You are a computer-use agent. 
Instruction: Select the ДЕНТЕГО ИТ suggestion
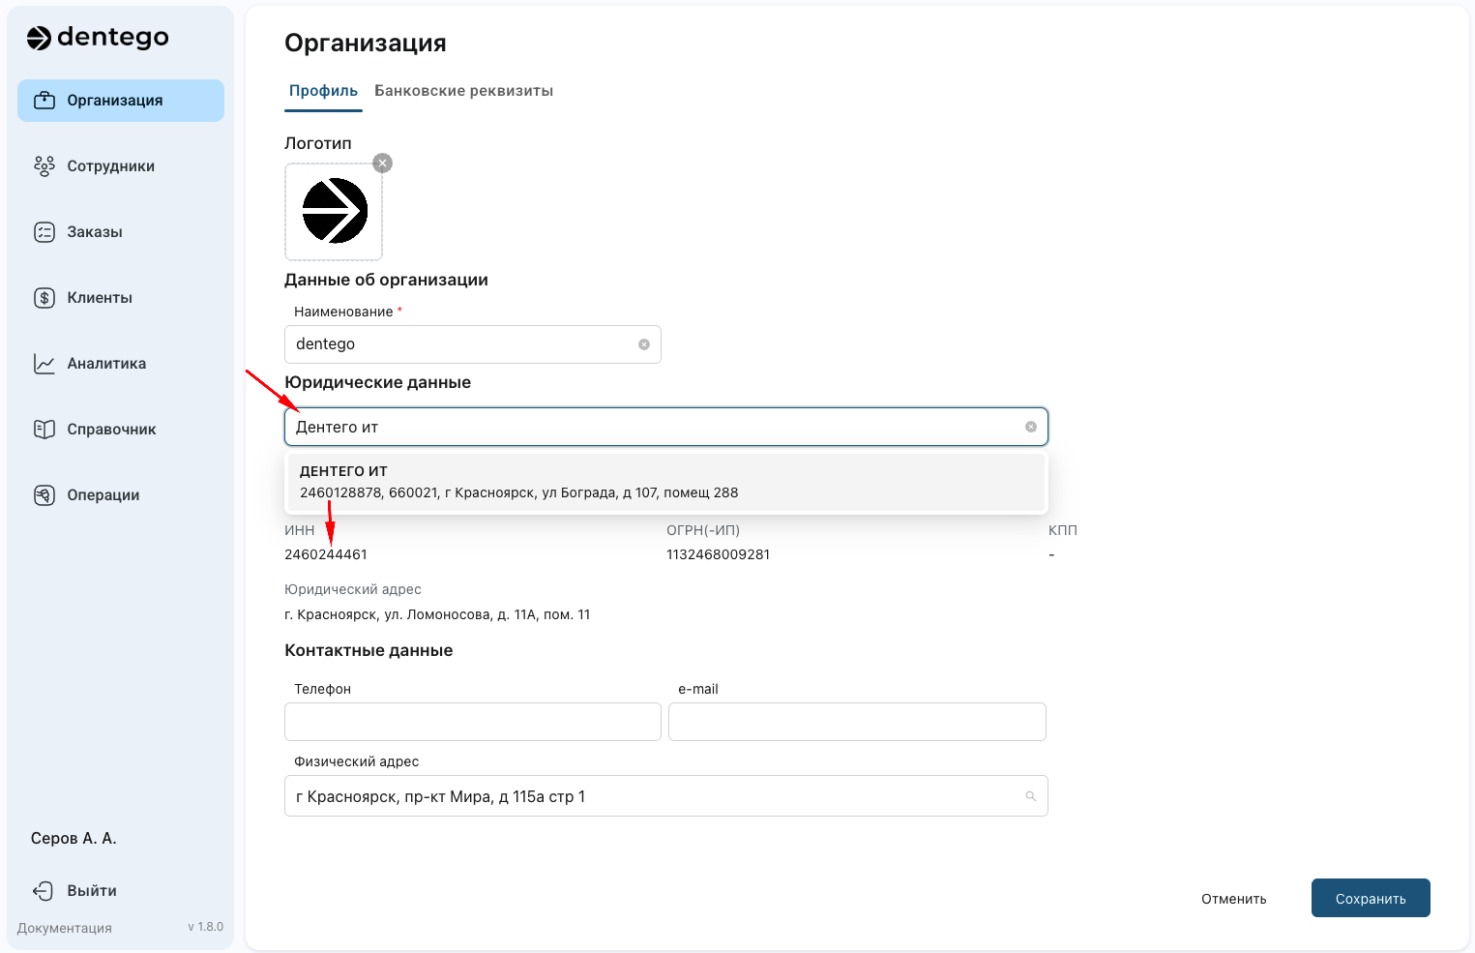click(x=665, y=481)
